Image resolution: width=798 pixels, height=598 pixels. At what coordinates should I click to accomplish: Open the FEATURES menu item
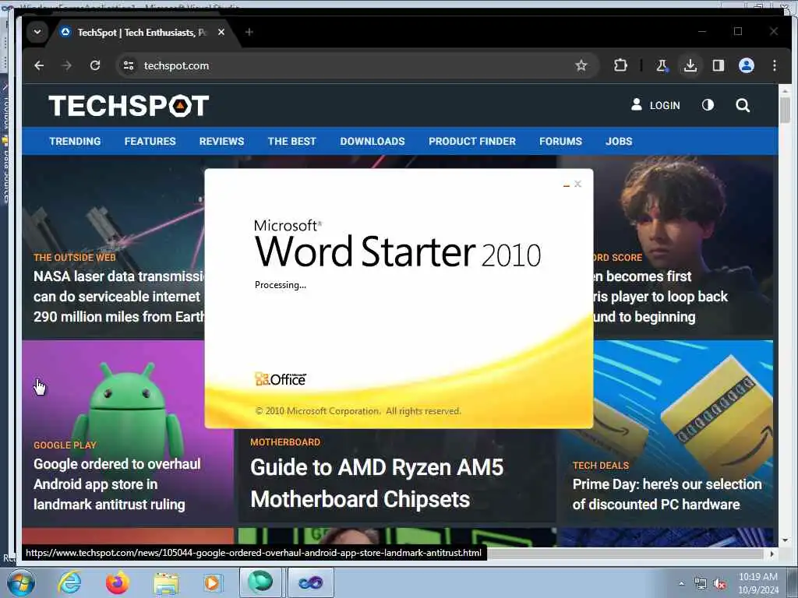coord(150,142)
